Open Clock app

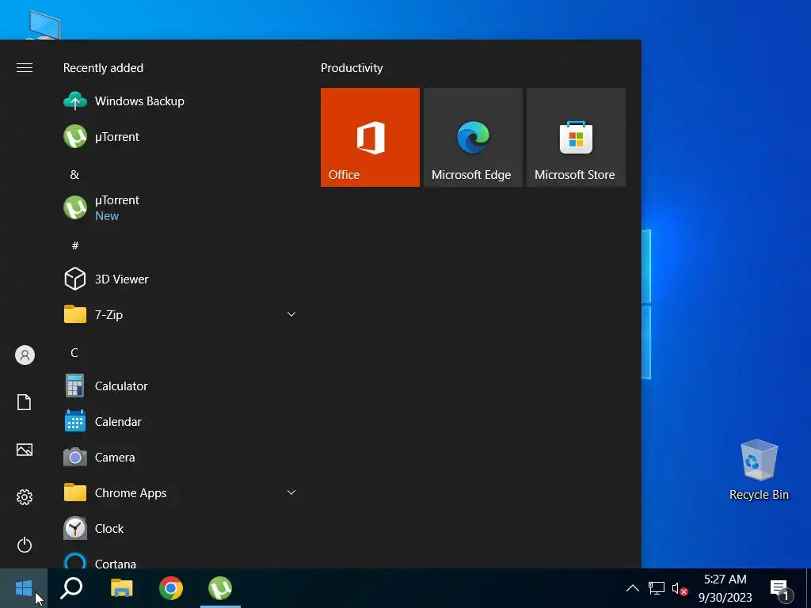[180, 528]
